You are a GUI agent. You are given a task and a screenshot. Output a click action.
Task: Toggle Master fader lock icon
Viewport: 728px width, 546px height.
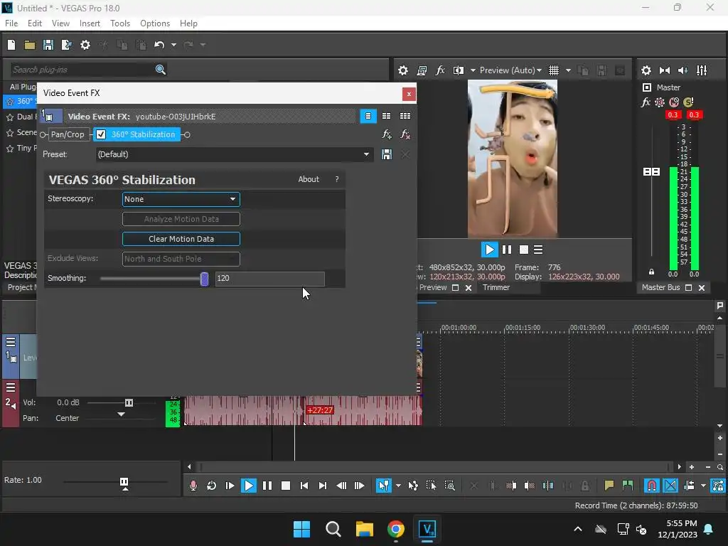651,272
